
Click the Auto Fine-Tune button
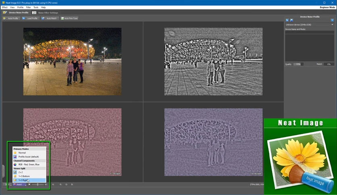[x=69, y=19]
